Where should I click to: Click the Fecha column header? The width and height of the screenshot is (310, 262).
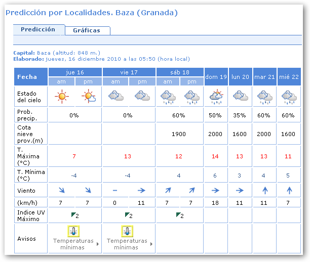click(x=27, y=77)
